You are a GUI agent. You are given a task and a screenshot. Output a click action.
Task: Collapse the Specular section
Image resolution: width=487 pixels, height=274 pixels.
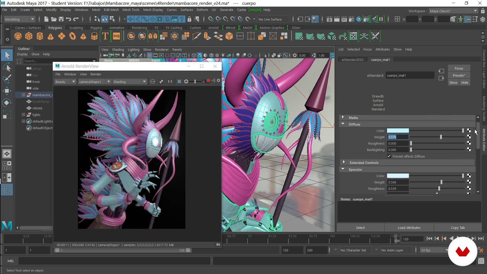coord(343,169)
